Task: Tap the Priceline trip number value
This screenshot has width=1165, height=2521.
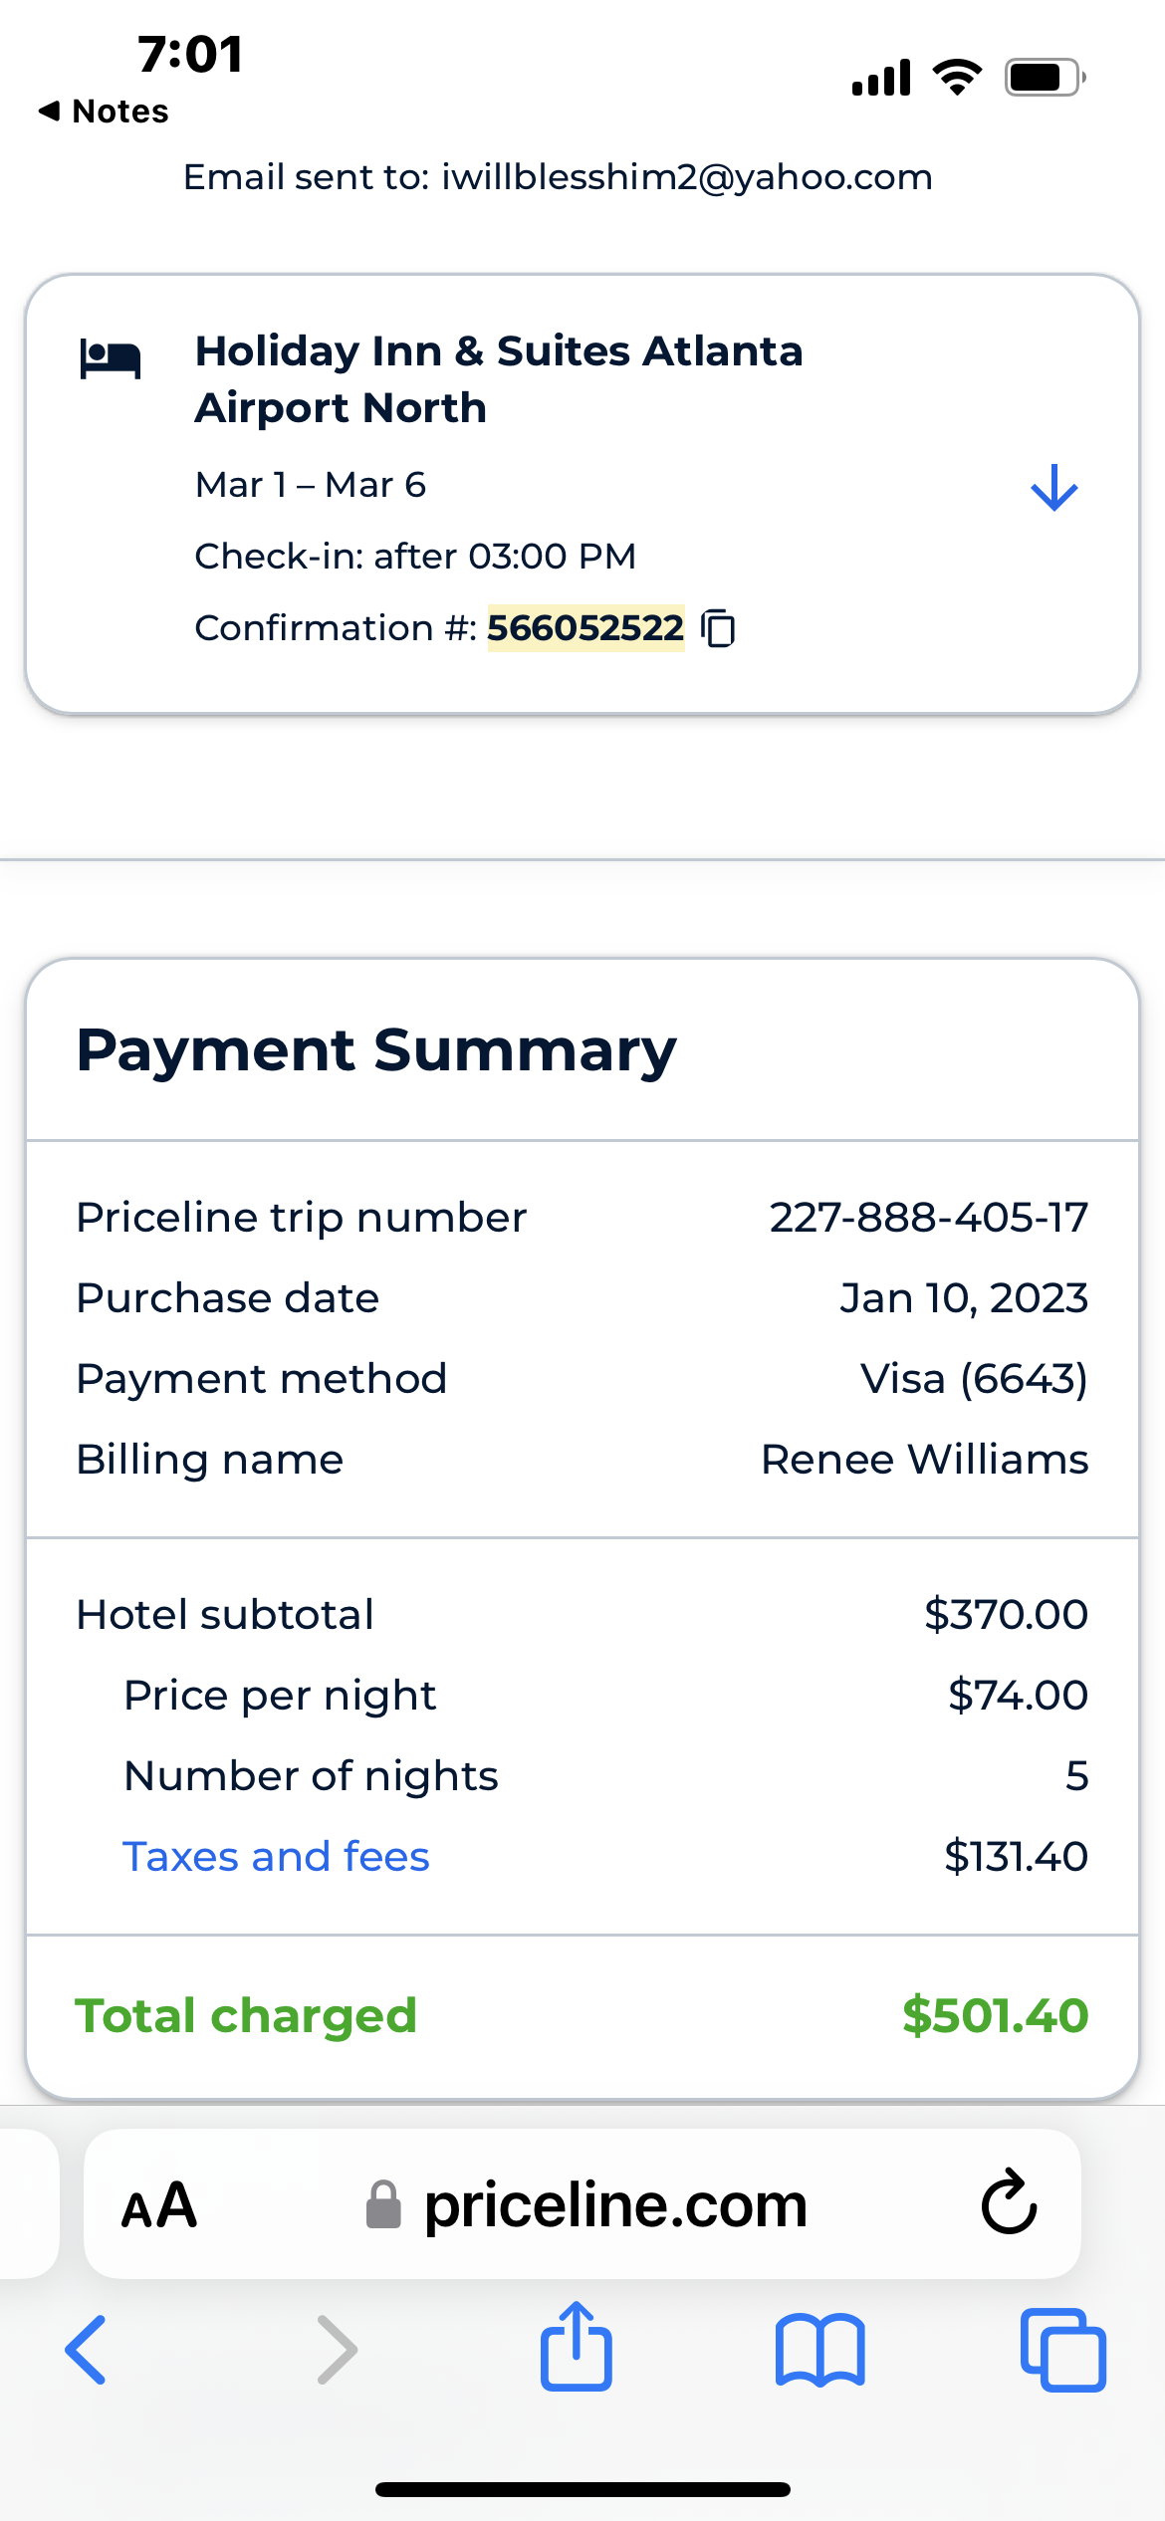Action: click(x=928, y=1218)
